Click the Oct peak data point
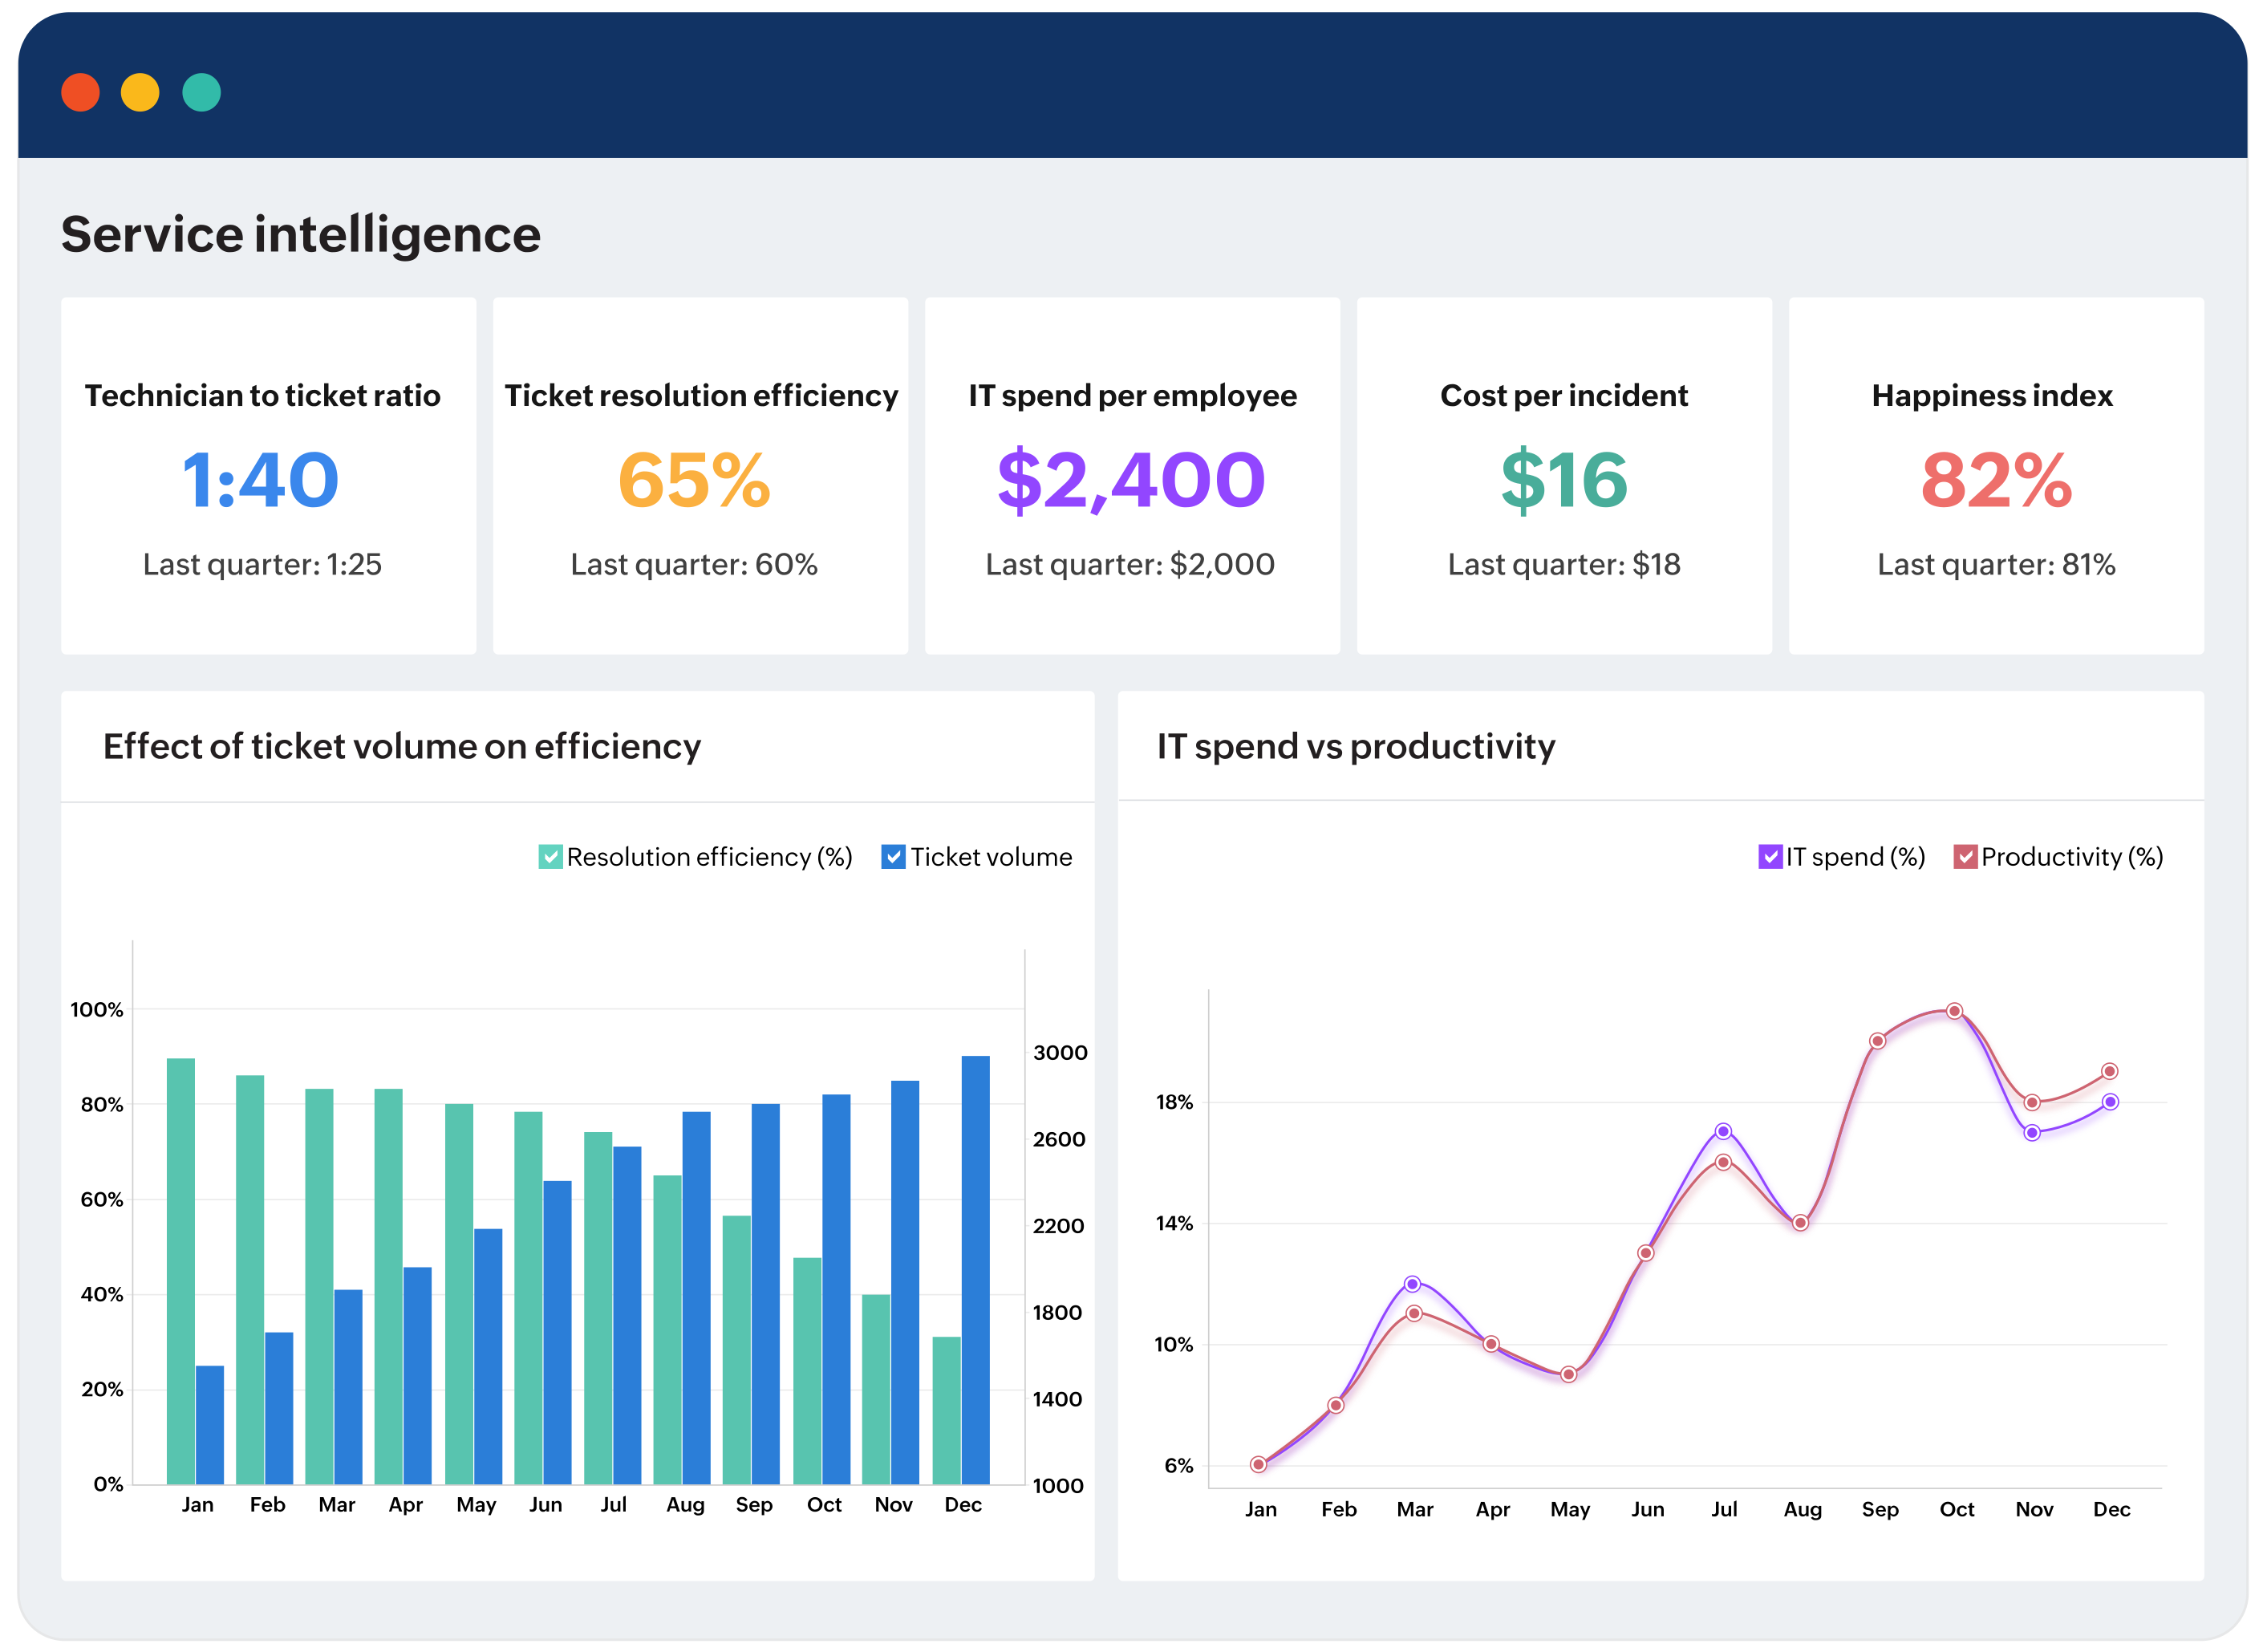 click(1955, 1011)
